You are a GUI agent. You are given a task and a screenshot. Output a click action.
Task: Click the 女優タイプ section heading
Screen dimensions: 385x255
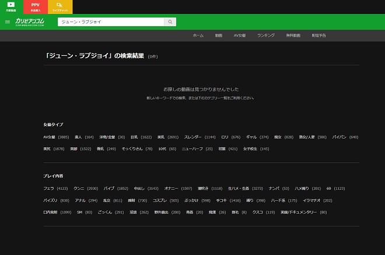(x=53, y=125)
